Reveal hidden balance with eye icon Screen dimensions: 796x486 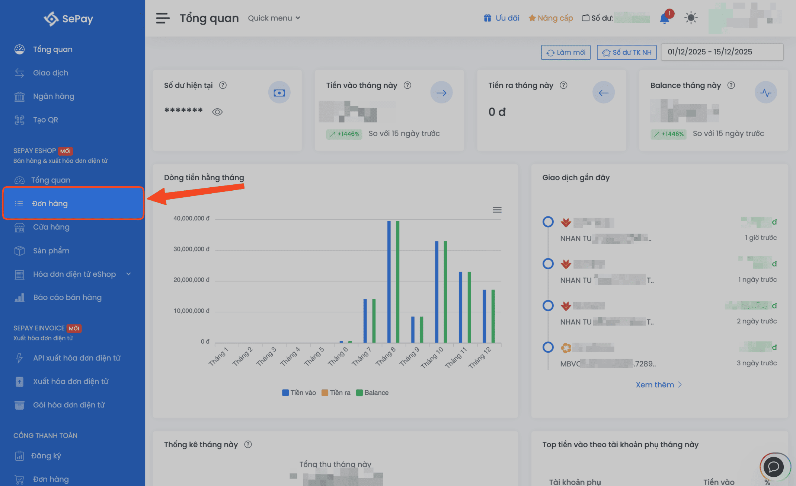point(217,112)
